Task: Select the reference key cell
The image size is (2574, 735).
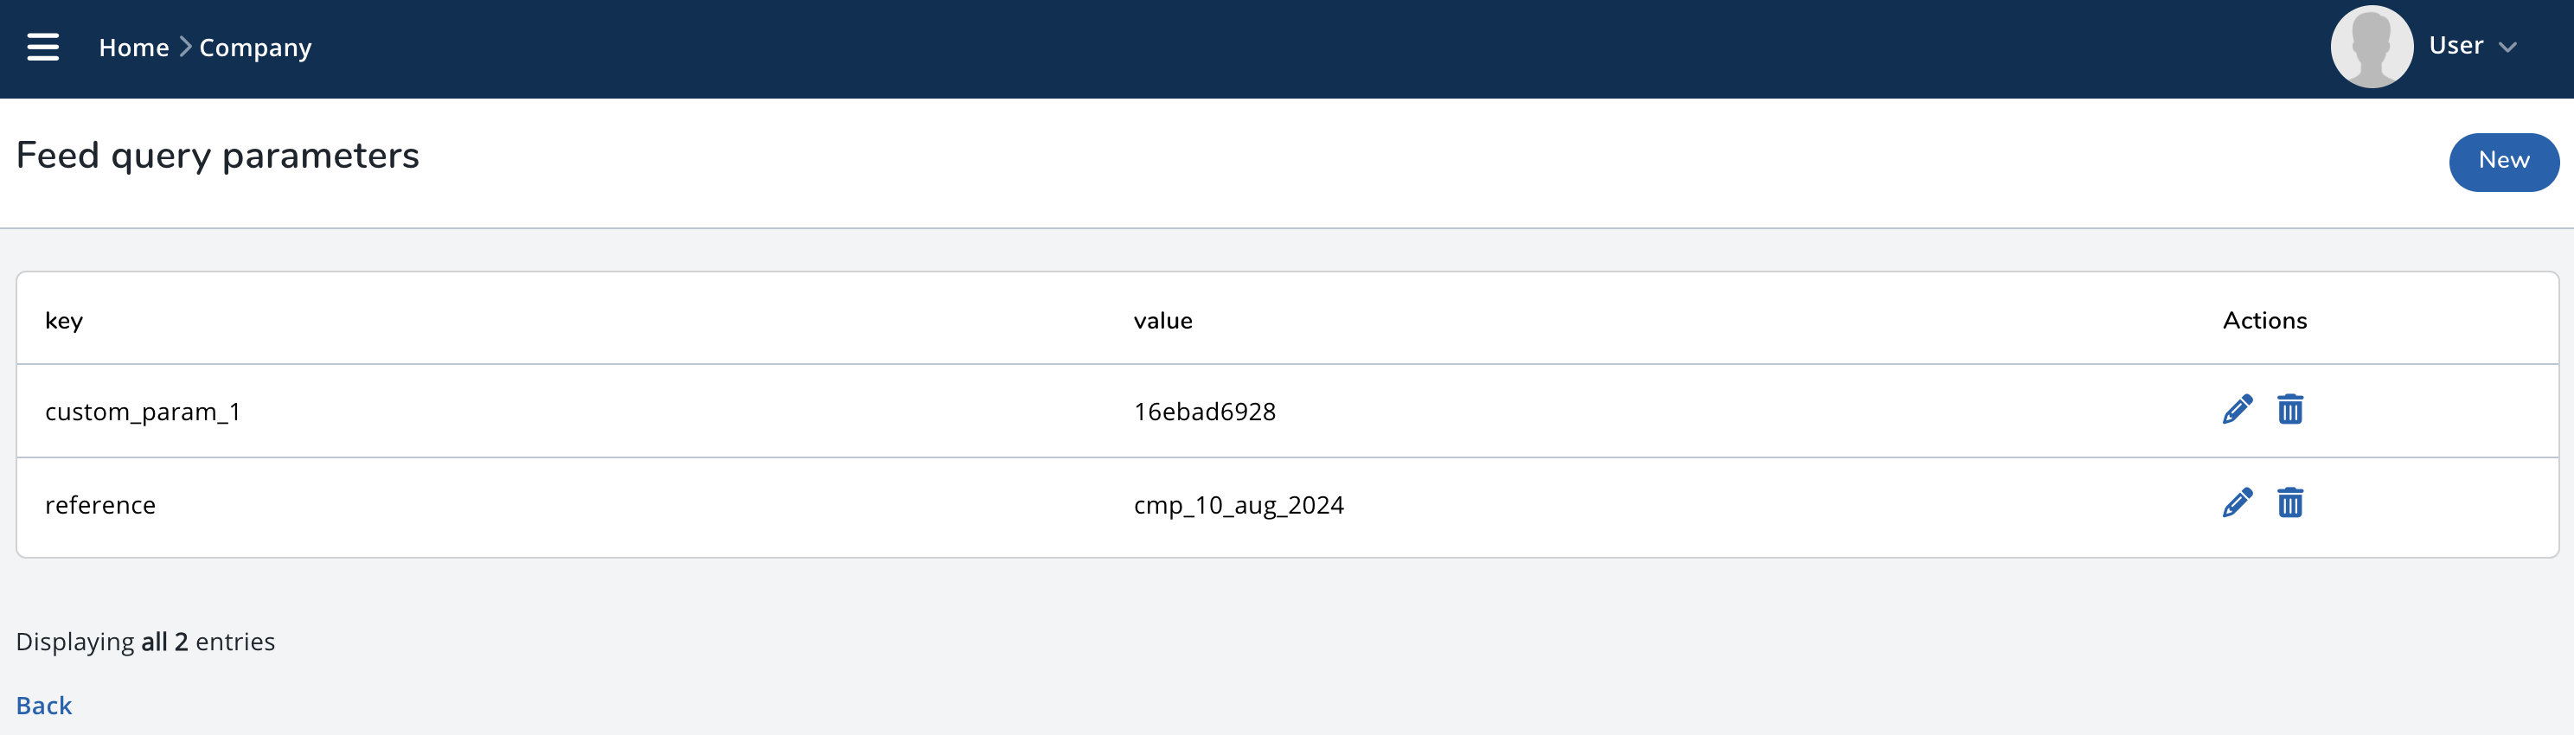Action: point(100,505)
